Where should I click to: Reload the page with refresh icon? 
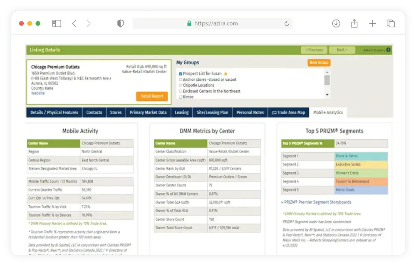(287, 24)
